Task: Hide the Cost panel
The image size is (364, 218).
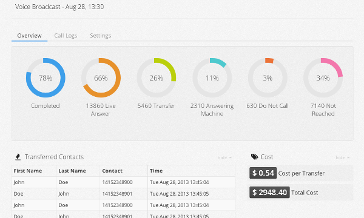Action: pyautogui.click(x=342, y=157)
